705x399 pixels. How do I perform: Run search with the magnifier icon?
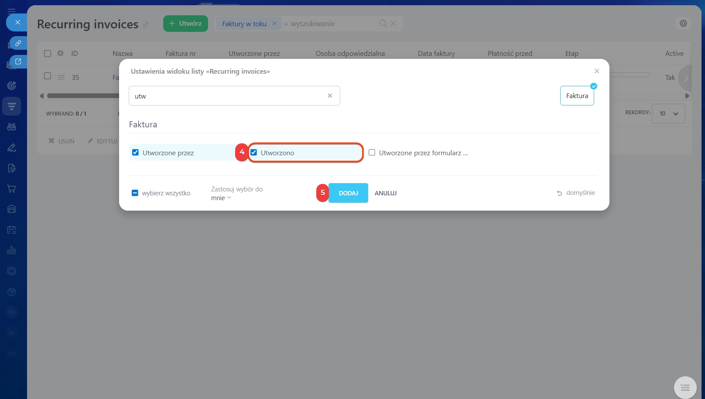click(383, 23)
